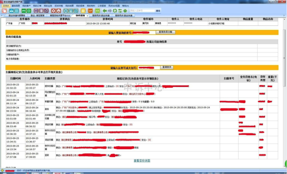
Task: Click the green circular refresh icon
Action: (115, 11)
